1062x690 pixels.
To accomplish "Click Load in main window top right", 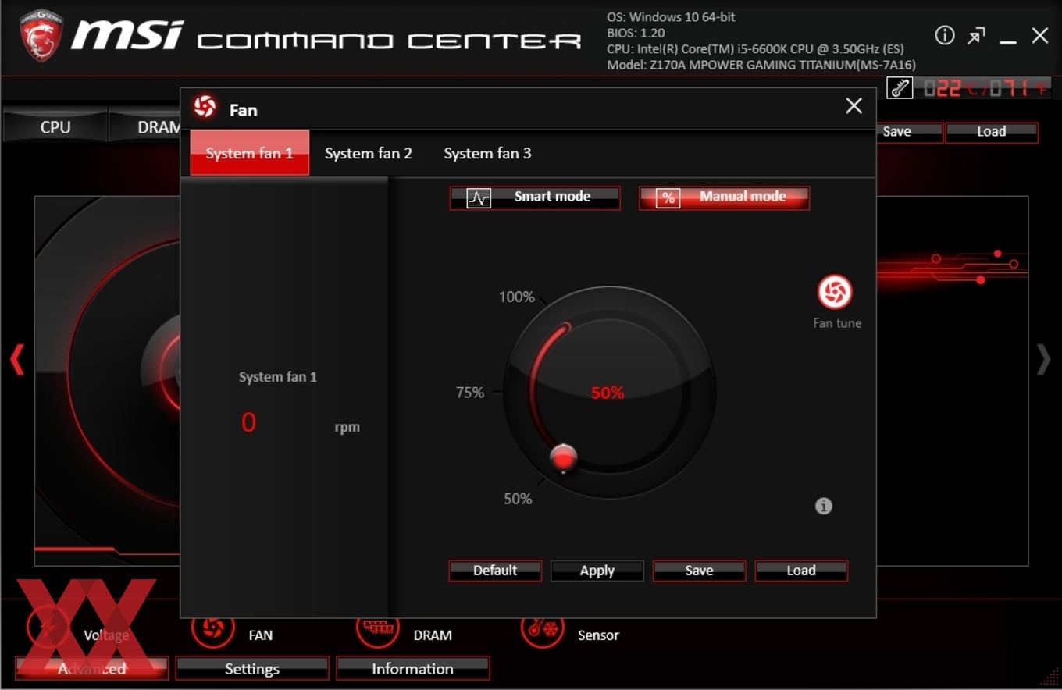I will (x=992, y=132).
